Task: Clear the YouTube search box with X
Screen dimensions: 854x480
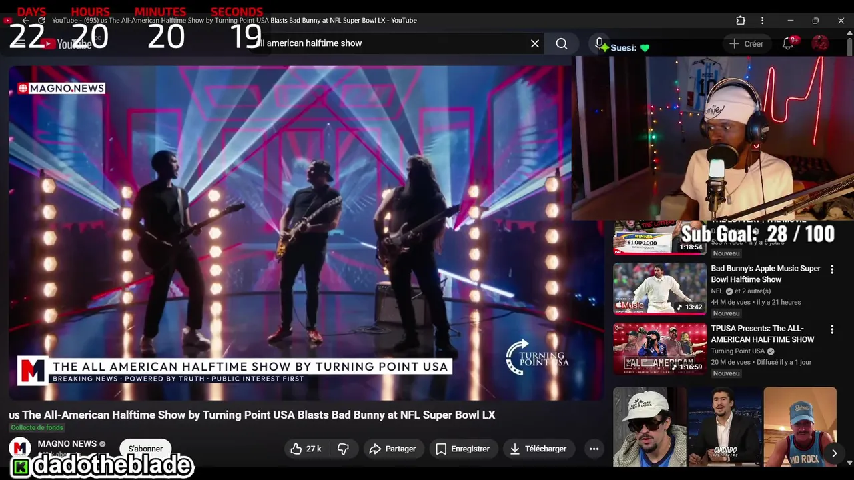Action: pos(535,43)
